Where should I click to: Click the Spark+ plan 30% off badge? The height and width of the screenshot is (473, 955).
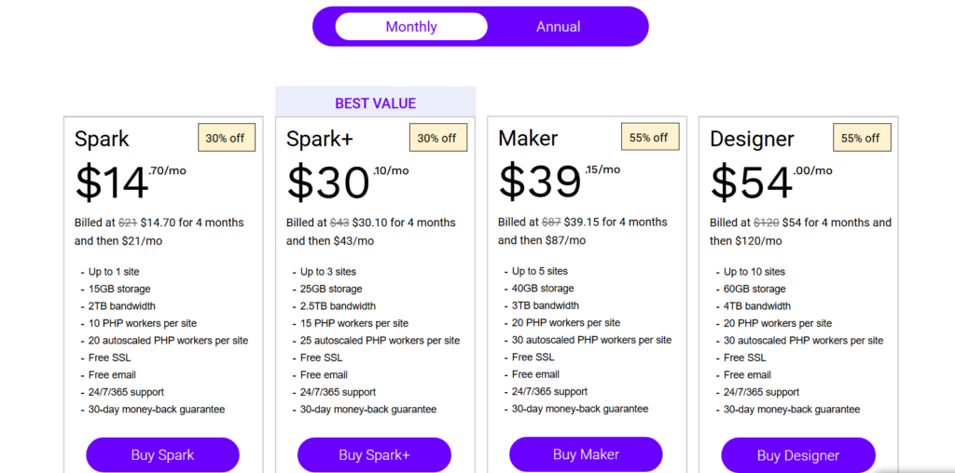(436, 138)
